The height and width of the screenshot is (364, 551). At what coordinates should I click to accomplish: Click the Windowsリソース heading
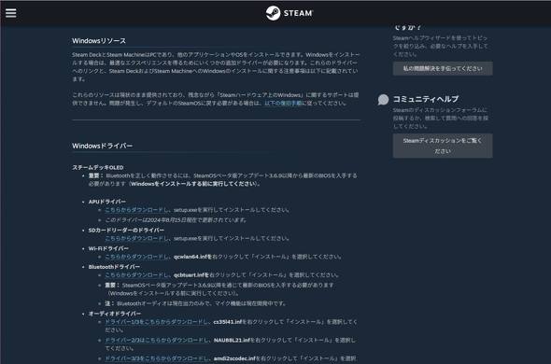pyautogui.click(x=99, y=41)
